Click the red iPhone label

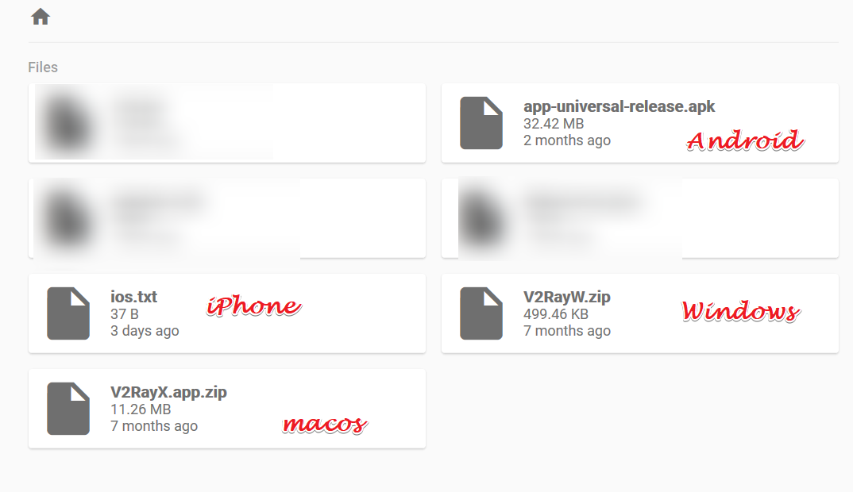click(x=253, y=306)
